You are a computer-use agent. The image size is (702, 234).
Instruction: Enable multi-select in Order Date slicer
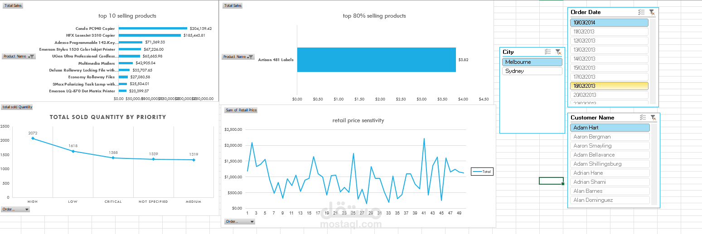pos(641,12)
